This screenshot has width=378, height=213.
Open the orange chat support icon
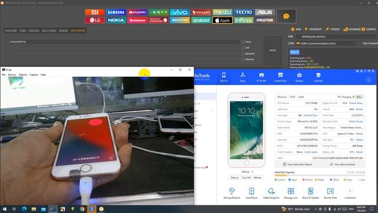pyautogui.click(x=286, y=16)
